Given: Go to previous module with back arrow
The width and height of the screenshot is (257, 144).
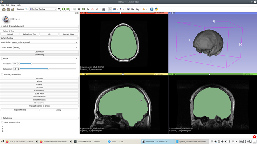Looking at the screenshot, I should [64, 9].
